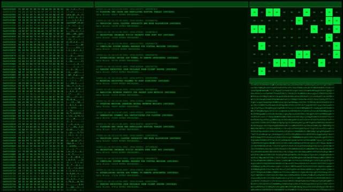Select the UPDATING MACHINE LEARNING log entry

pyautogui.click(x=143, y=104)
